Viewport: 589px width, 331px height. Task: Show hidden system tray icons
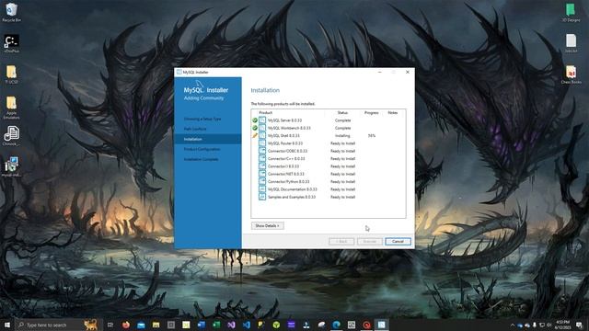tap(513, 325)
